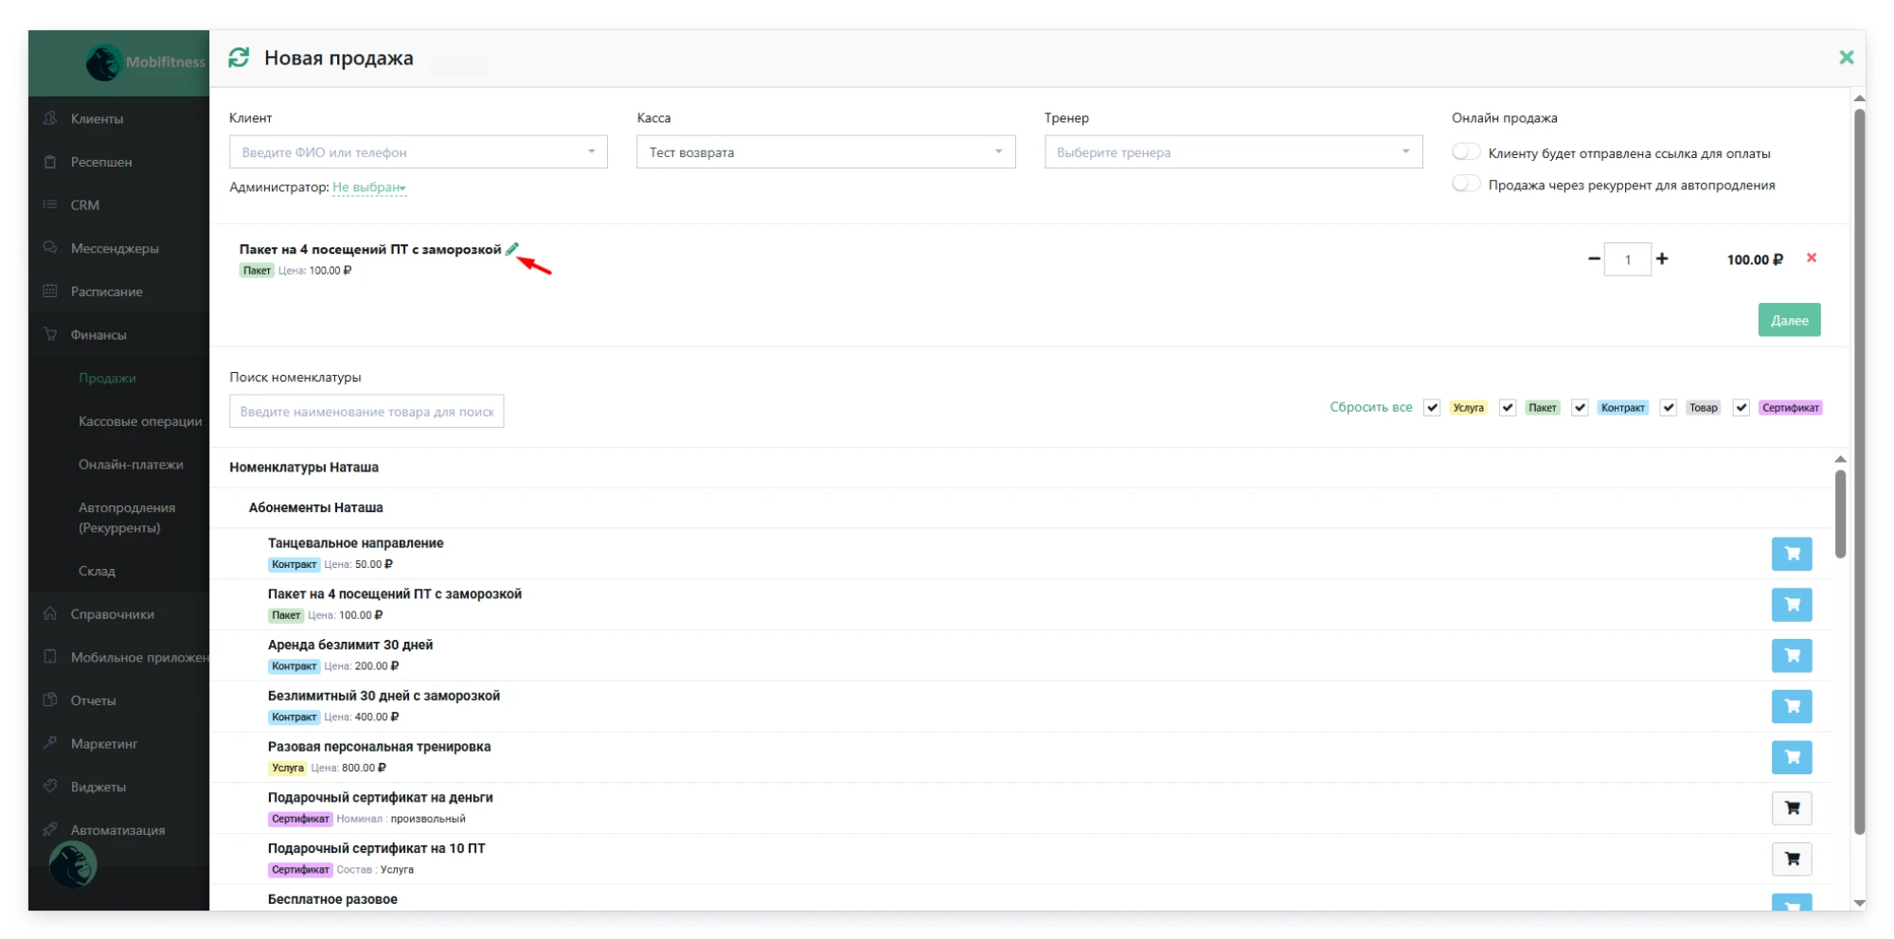Close the Новая продажа dialog

point(1846,58)
